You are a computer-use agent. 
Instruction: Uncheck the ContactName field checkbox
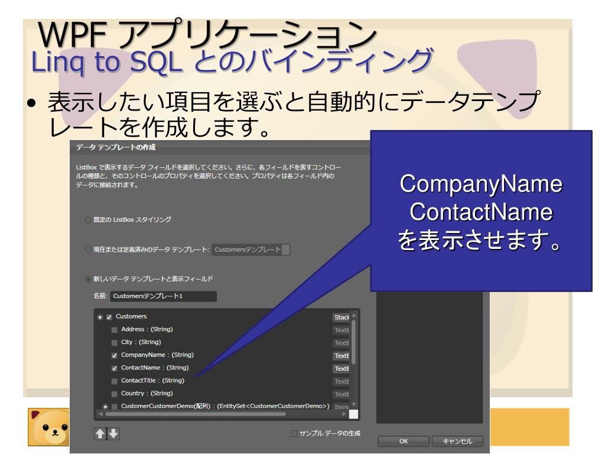pos(114,368)
